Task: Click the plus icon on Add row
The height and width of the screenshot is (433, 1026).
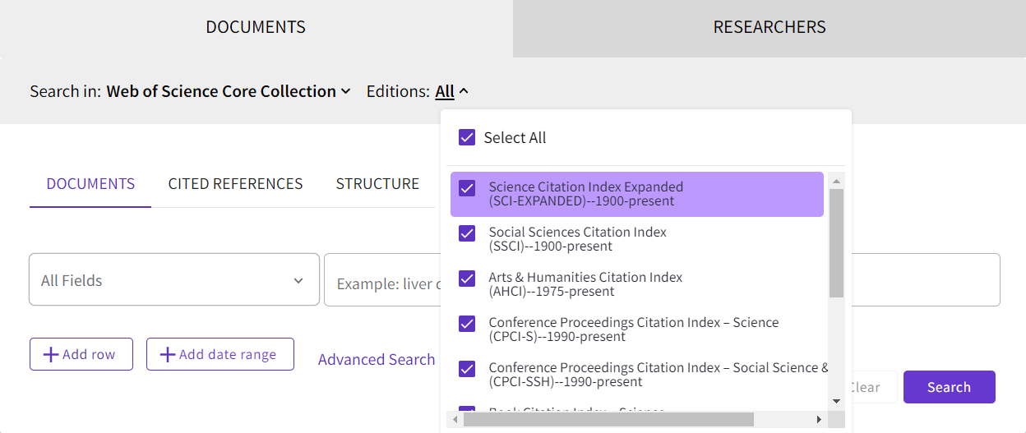Action: pos(51,354)
